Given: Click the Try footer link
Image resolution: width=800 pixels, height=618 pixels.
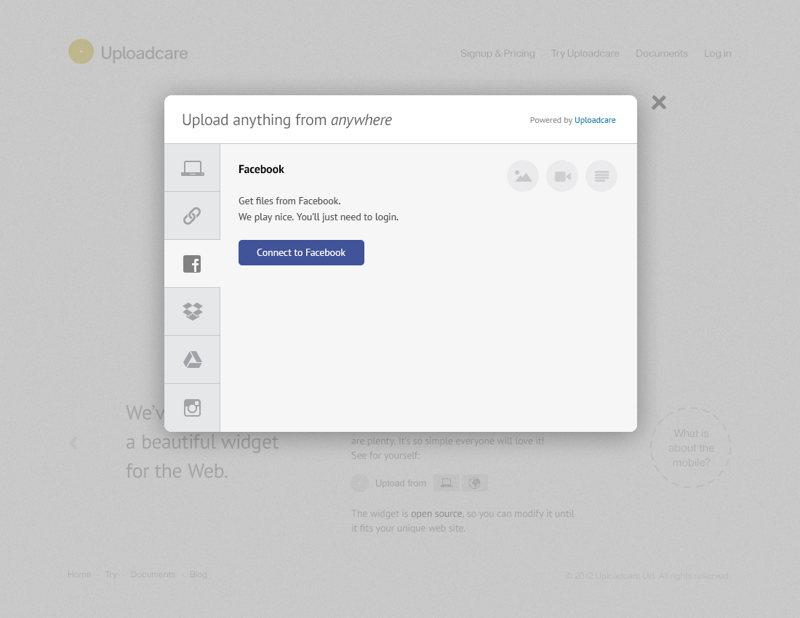Looking at the screenshot, I should tap(111, 574).
